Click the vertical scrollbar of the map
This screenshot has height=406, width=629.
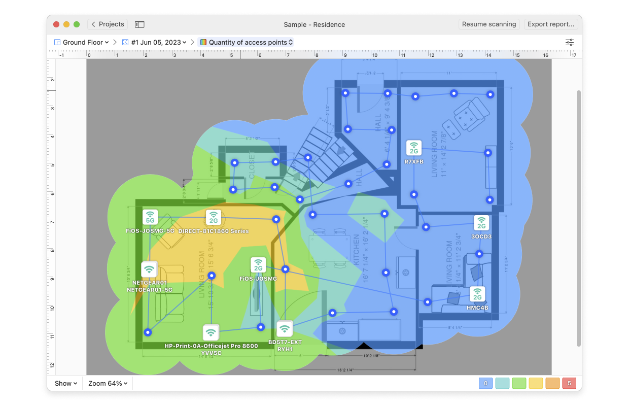tap(579, 218)
